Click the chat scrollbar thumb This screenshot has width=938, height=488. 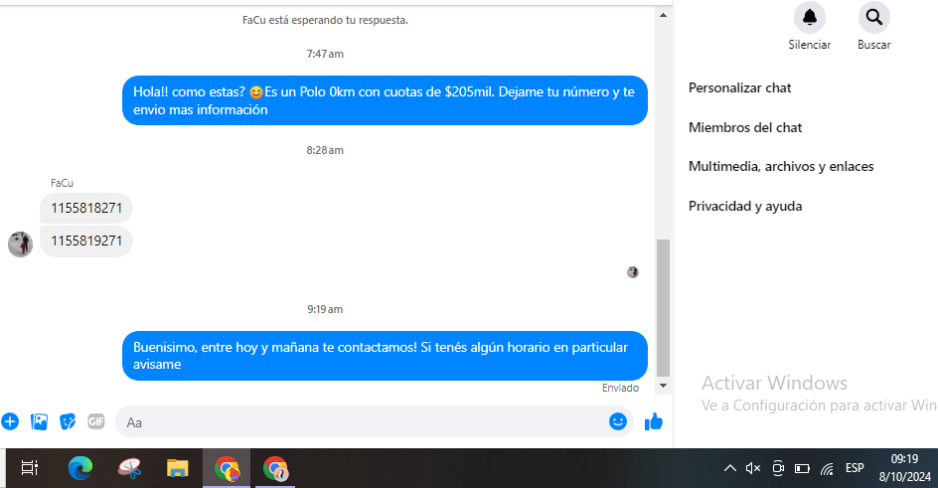(663, 308)
